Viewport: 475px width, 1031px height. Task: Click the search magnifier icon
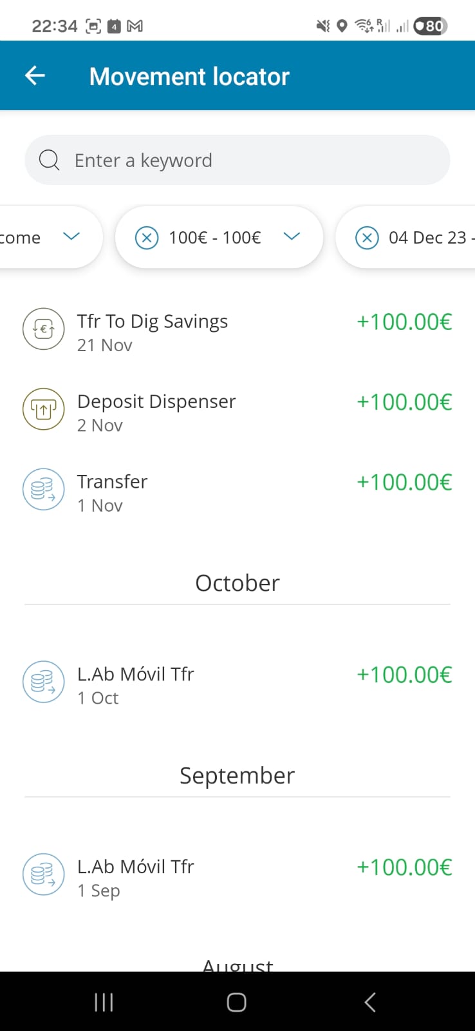[x=49, y=160]
